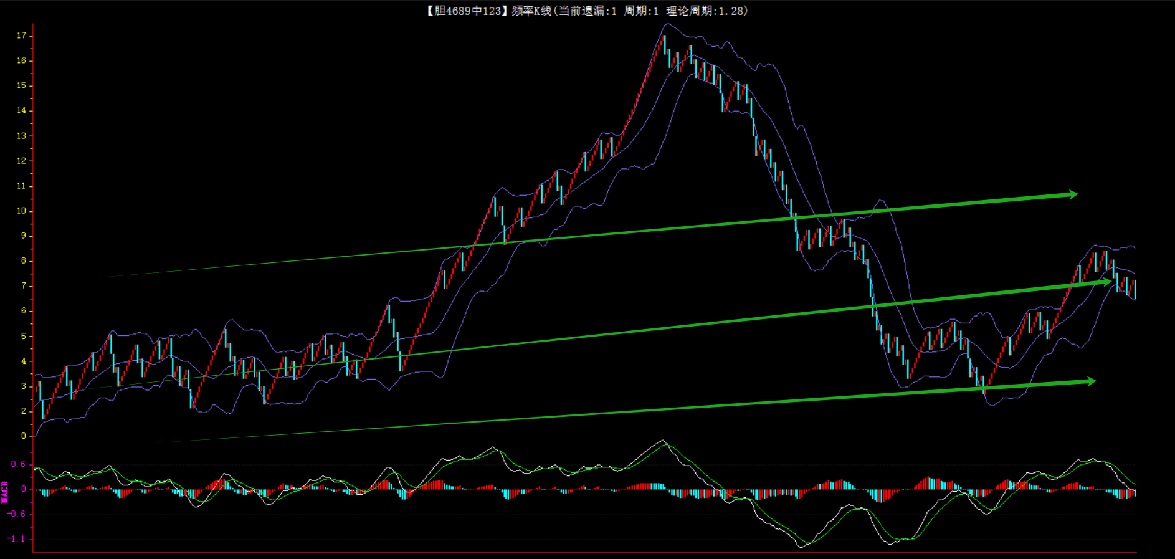Click the arrowhead of the middle green trendline

point(1107,282)
